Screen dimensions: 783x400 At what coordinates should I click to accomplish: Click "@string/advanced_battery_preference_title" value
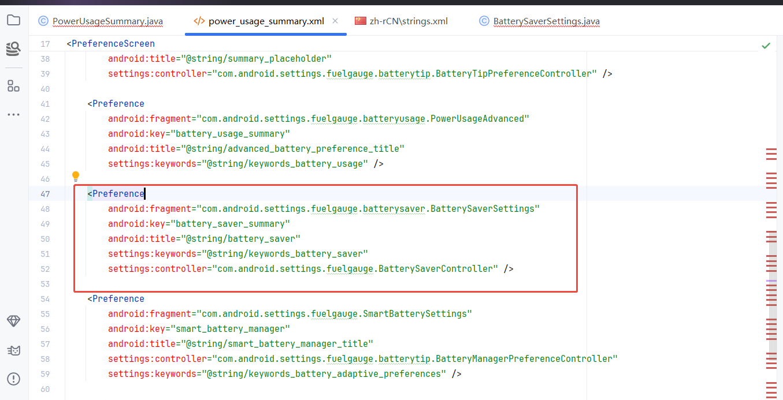292,149
